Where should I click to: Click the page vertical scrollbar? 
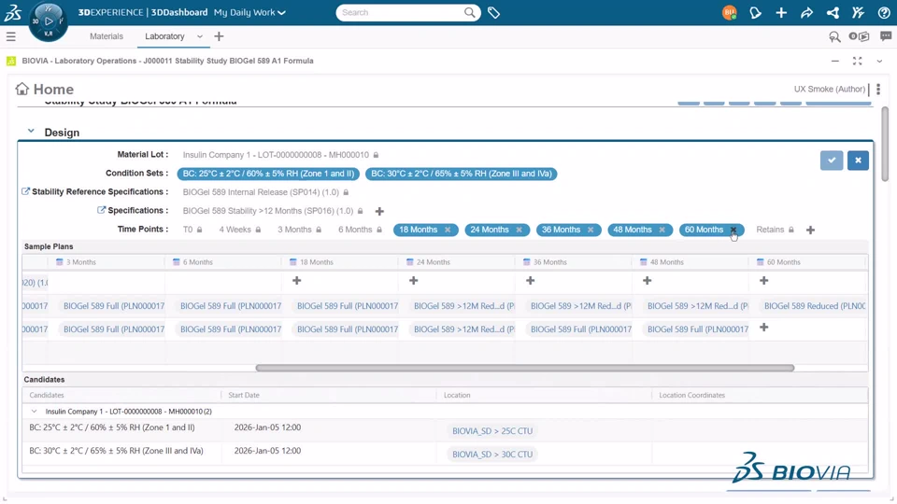(x=885, y=145)
